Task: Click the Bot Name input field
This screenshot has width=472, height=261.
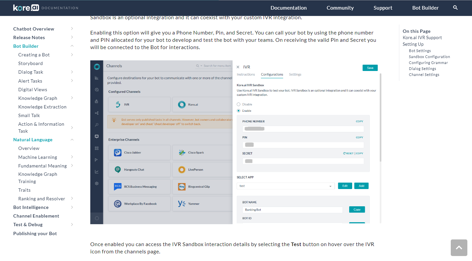Action: click(292, 210)
